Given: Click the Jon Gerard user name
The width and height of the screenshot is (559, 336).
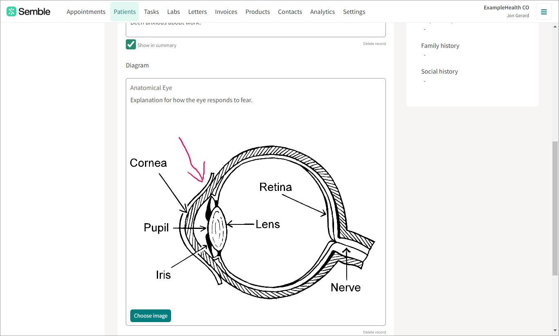Looking at the screenshot, I should tap(518, 16).
